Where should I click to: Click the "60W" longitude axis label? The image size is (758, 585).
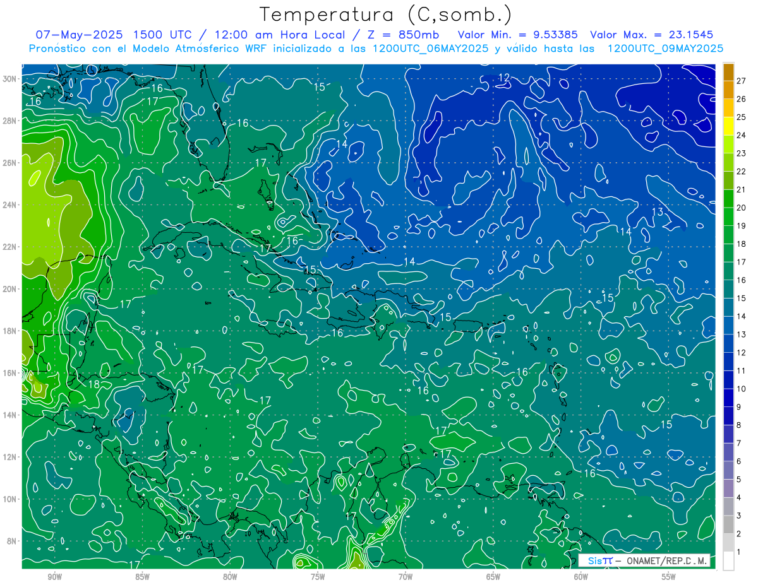tap(581, 577)
